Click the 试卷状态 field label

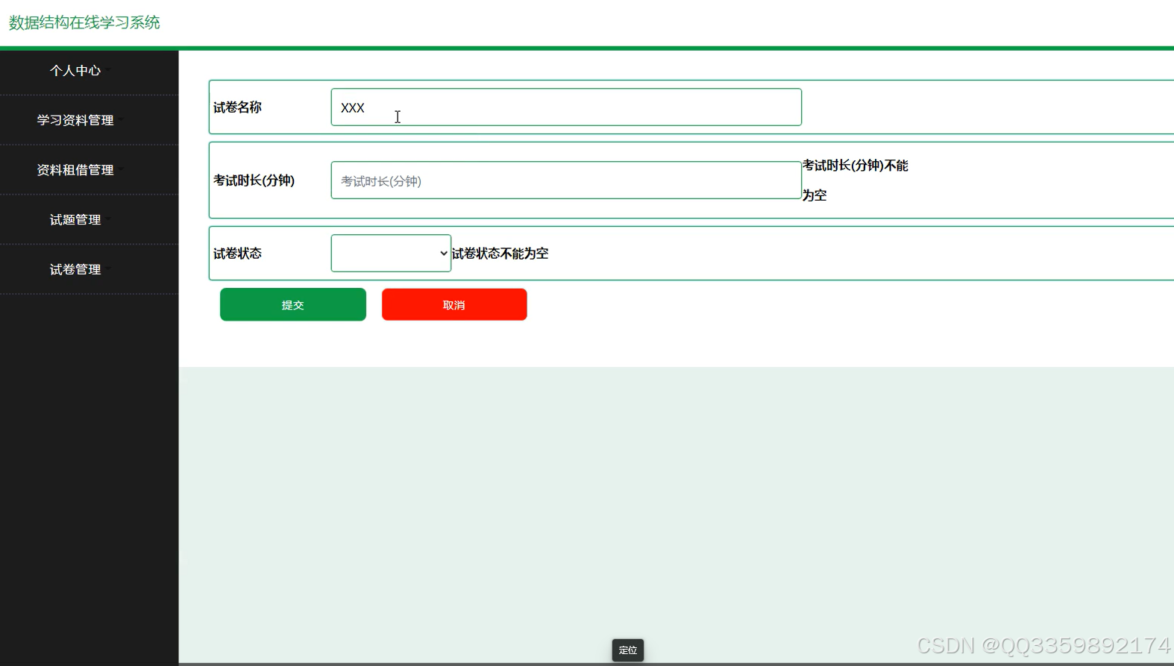[x=237, y=254]
